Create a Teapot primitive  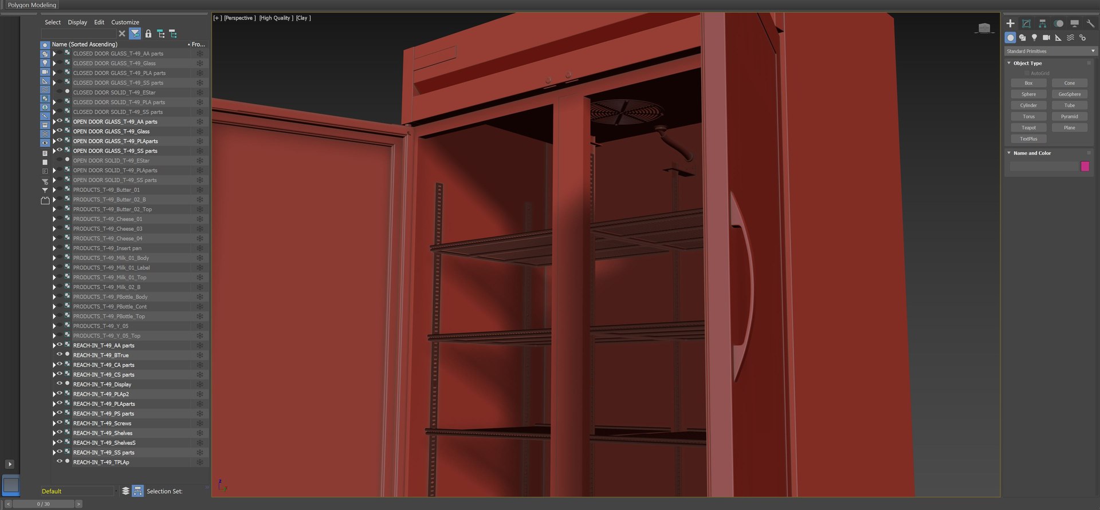pyautogui.click(x=1028, y=128)
